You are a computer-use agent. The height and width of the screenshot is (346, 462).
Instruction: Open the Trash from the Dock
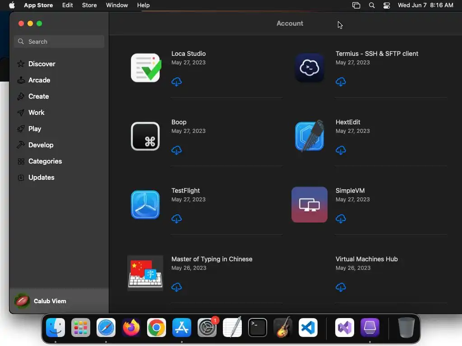coord(407,328)
